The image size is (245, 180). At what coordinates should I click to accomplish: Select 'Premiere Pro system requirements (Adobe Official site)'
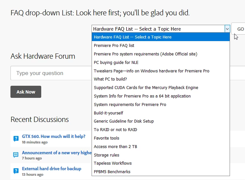click(161, 54)
